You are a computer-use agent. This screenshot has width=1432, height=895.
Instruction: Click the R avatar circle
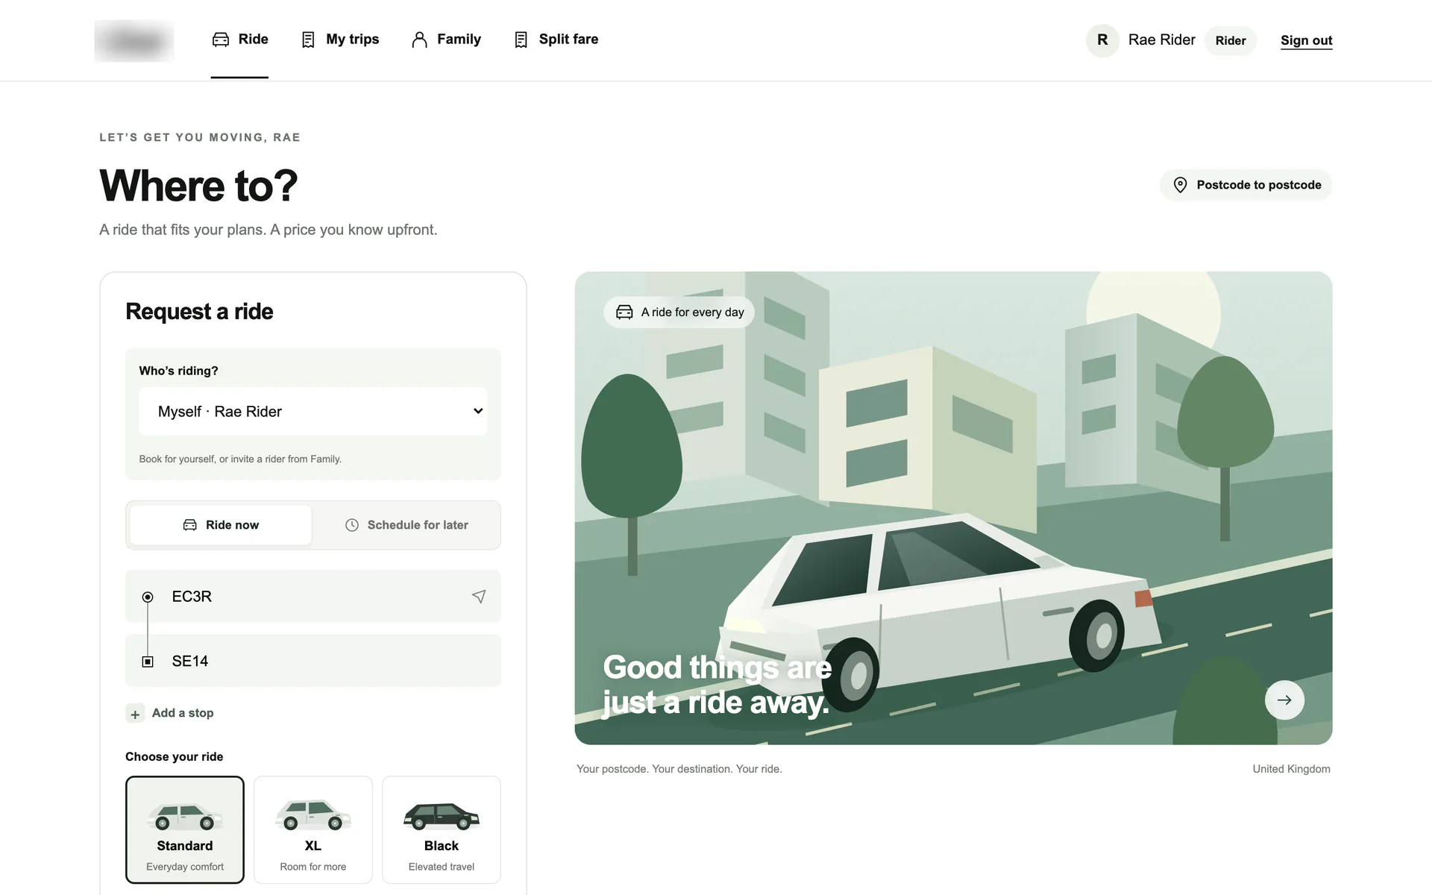coord(1102,40)
